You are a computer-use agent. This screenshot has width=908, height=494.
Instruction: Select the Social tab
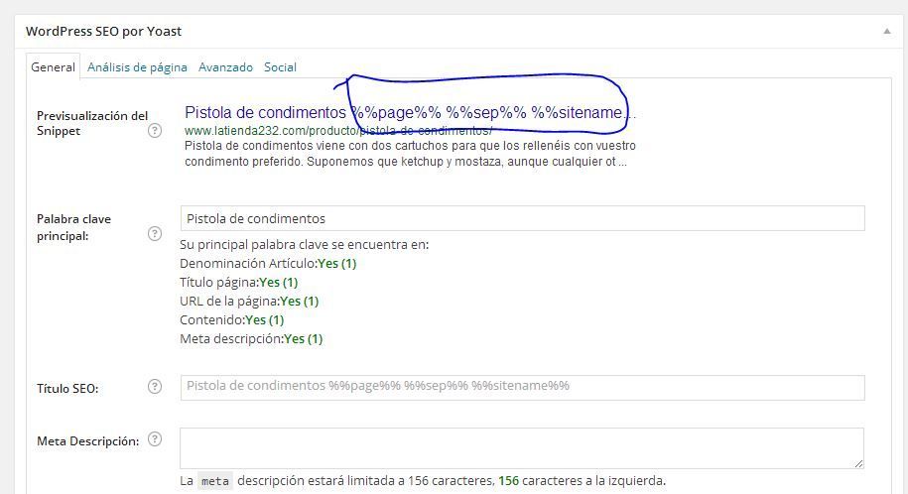point(280,67)
